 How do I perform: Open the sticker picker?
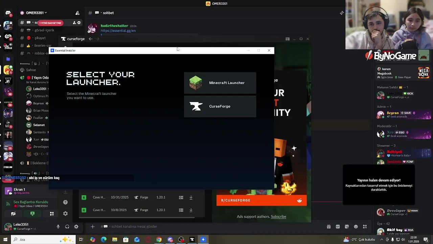pyautogui.click(x=347, y=227)
